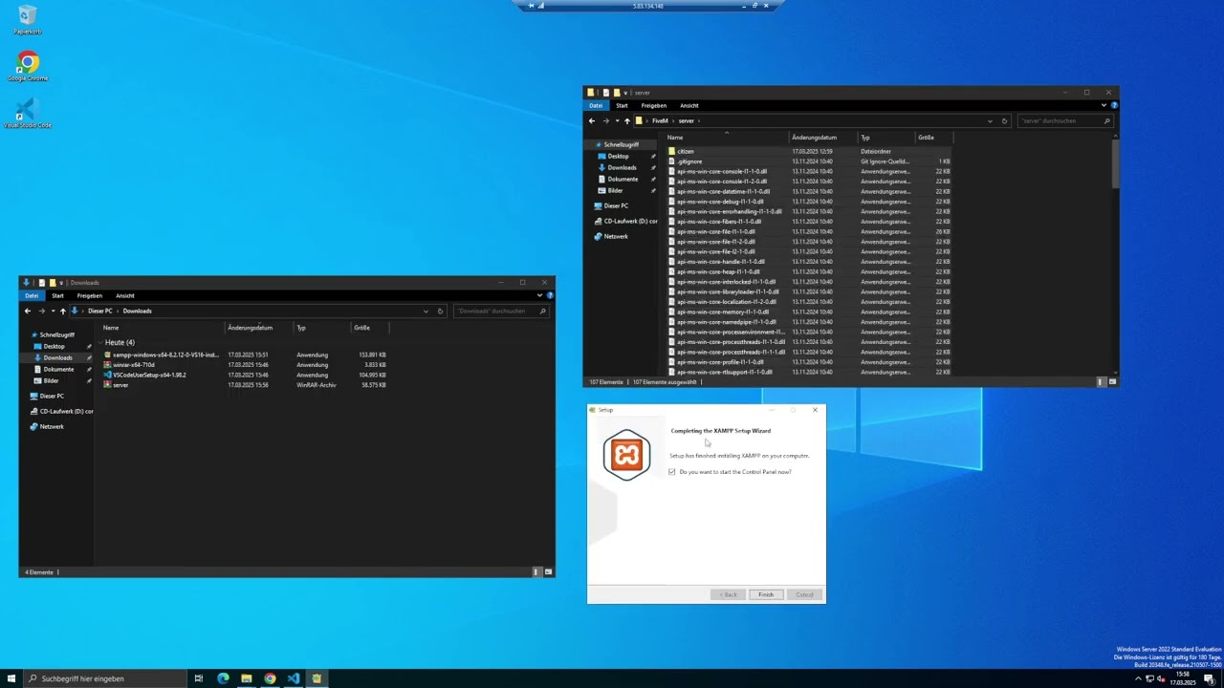Open the Visual Studio Code desktop icon

28,113
